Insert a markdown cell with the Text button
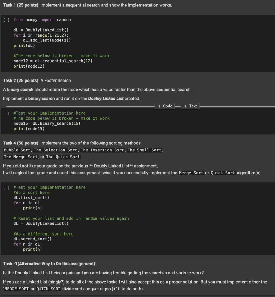275x297 pixels. tap(190, 106)
